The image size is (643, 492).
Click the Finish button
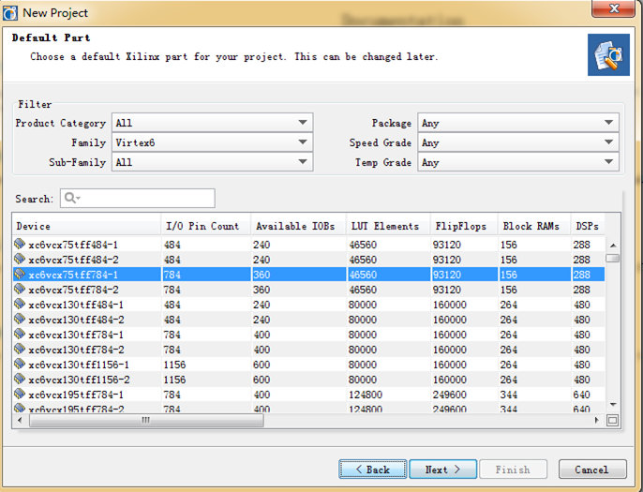pos(513,469)
